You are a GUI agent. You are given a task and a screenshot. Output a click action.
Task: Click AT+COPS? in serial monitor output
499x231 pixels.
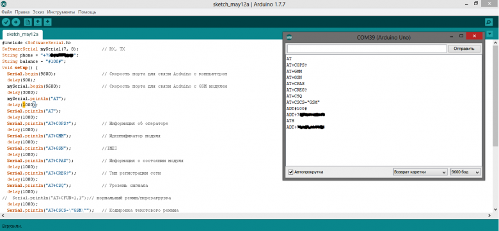pos(297,65)
